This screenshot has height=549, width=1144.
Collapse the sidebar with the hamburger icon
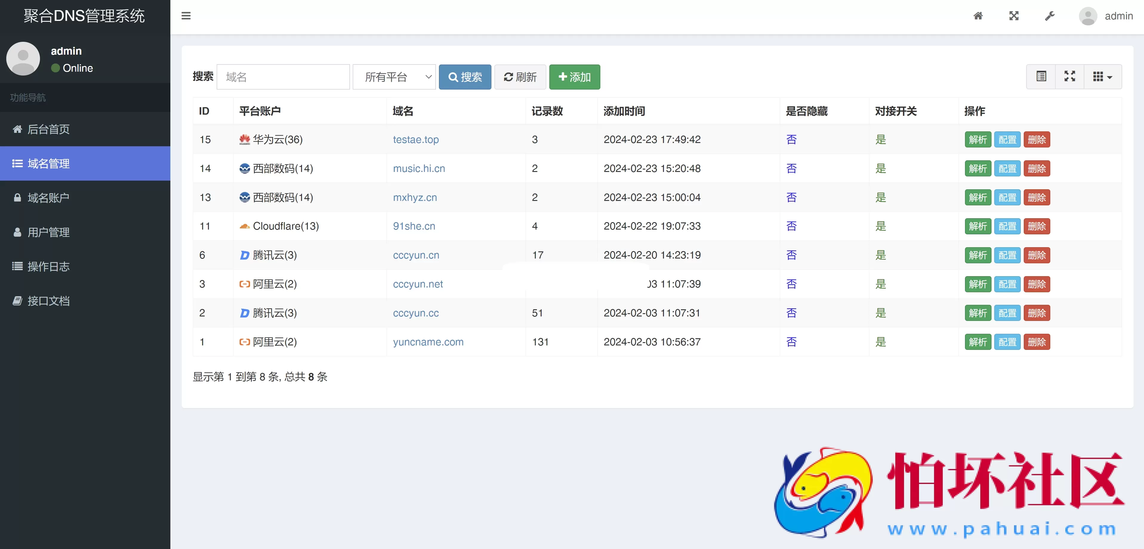point(186,16)
